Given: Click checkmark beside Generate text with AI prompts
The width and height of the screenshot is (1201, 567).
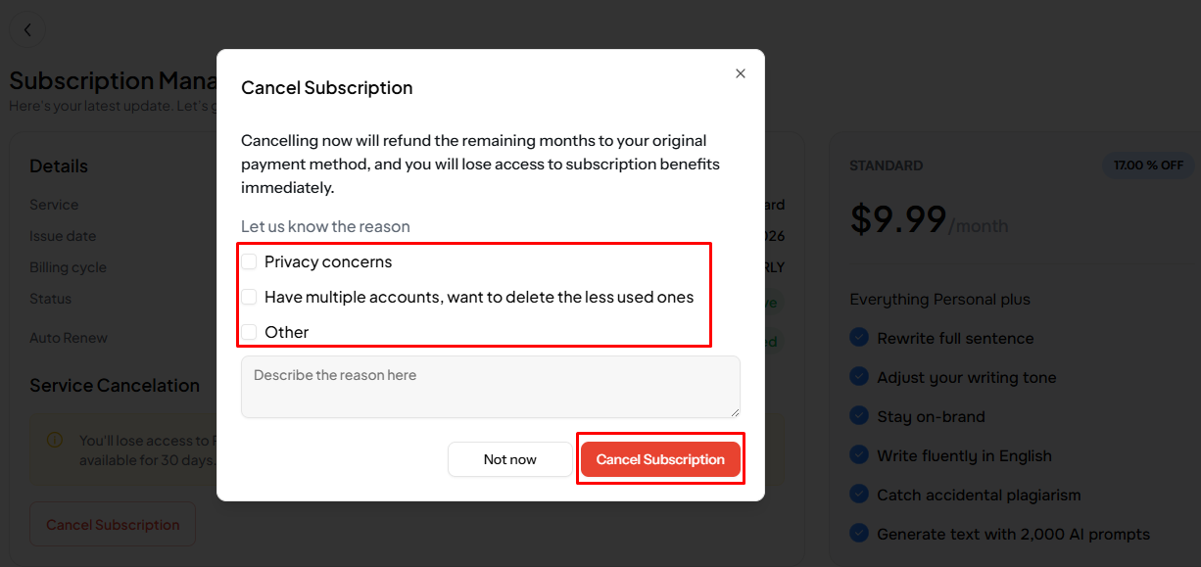Looking at the screenshot, I should (859, 534).
